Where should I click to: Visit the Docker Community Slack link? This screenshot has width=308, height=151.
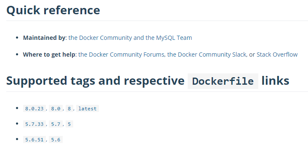pos(207,55)
